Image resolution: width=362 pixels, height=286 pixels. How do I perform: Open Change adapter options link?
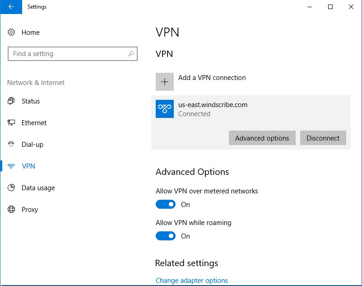(191, 281)
